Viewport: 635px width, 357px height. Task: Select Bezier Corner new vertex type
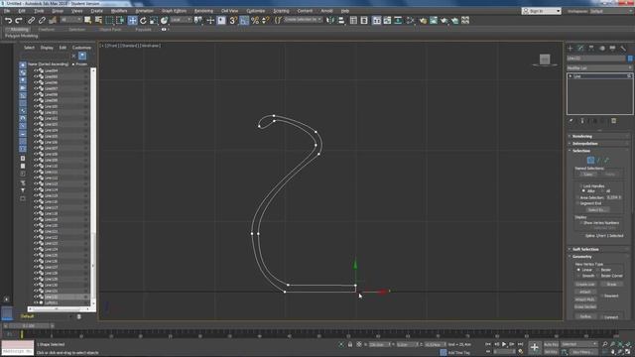point(598,276)
